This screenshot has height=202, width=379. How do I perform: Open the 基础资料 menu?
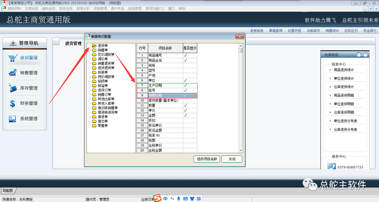(x=14, y=9)
